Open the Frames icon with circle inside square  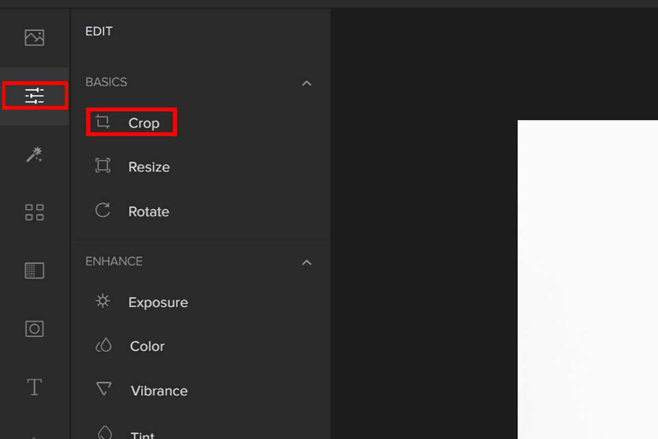(x=34, y=329)
